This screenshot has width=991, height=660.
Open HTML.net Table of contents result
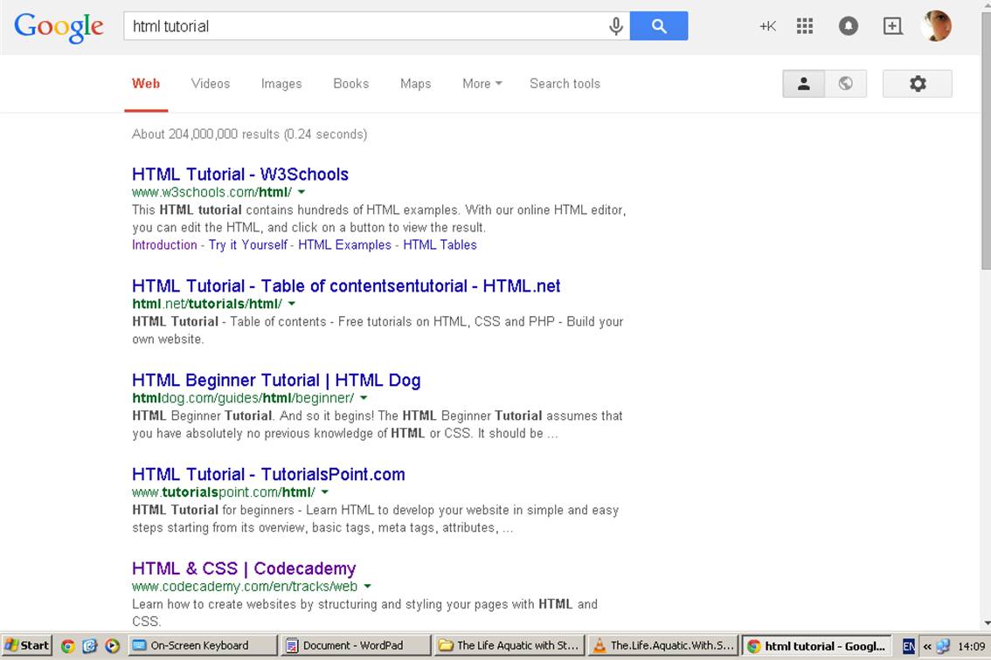[346, 286]
